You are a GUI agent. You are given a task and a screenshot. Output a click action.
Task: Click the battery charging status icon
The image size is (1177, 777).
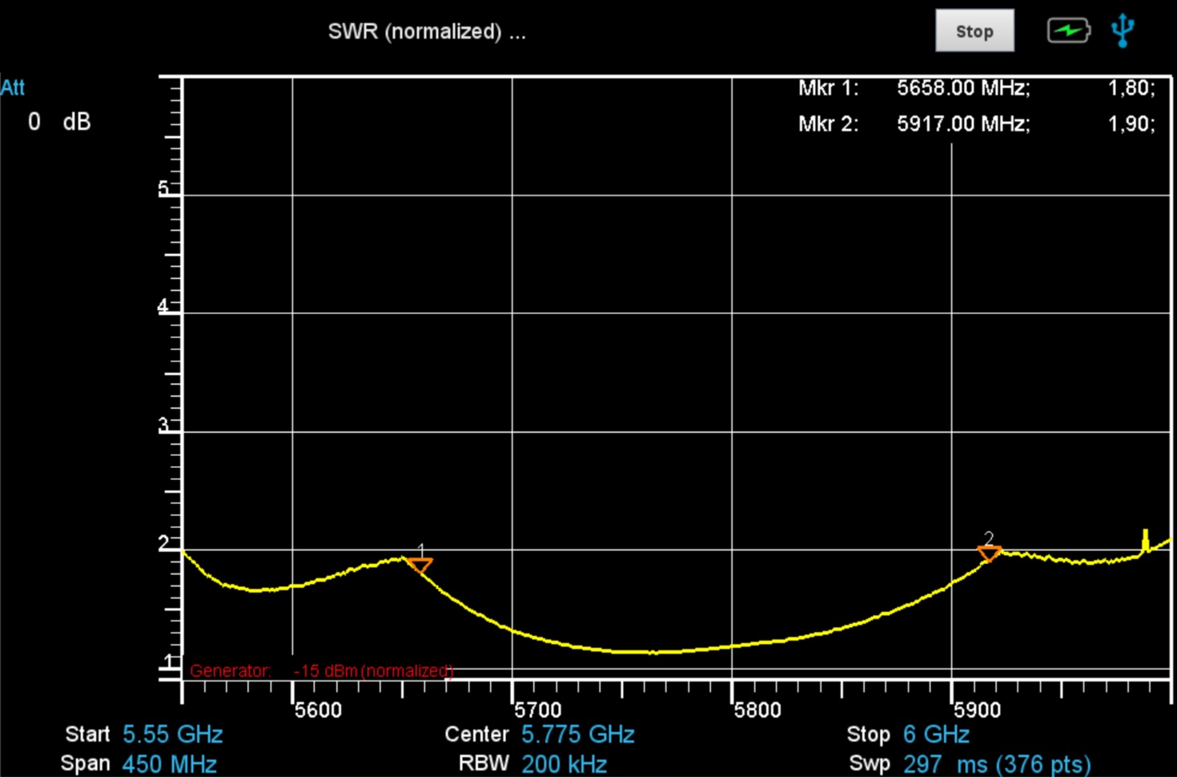[1068, 31]
